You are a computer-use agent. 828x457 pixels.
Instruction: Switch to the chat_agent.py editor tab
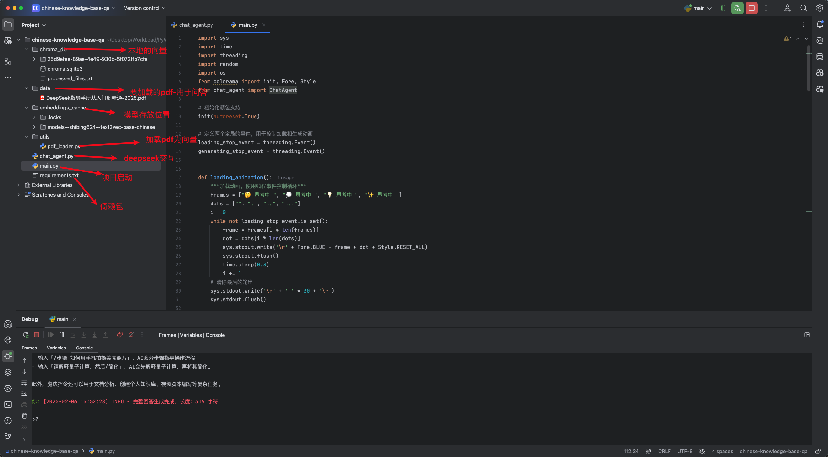click(196, 25)
